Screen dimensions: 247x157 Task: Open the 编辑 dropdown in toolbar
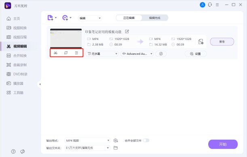90,18
